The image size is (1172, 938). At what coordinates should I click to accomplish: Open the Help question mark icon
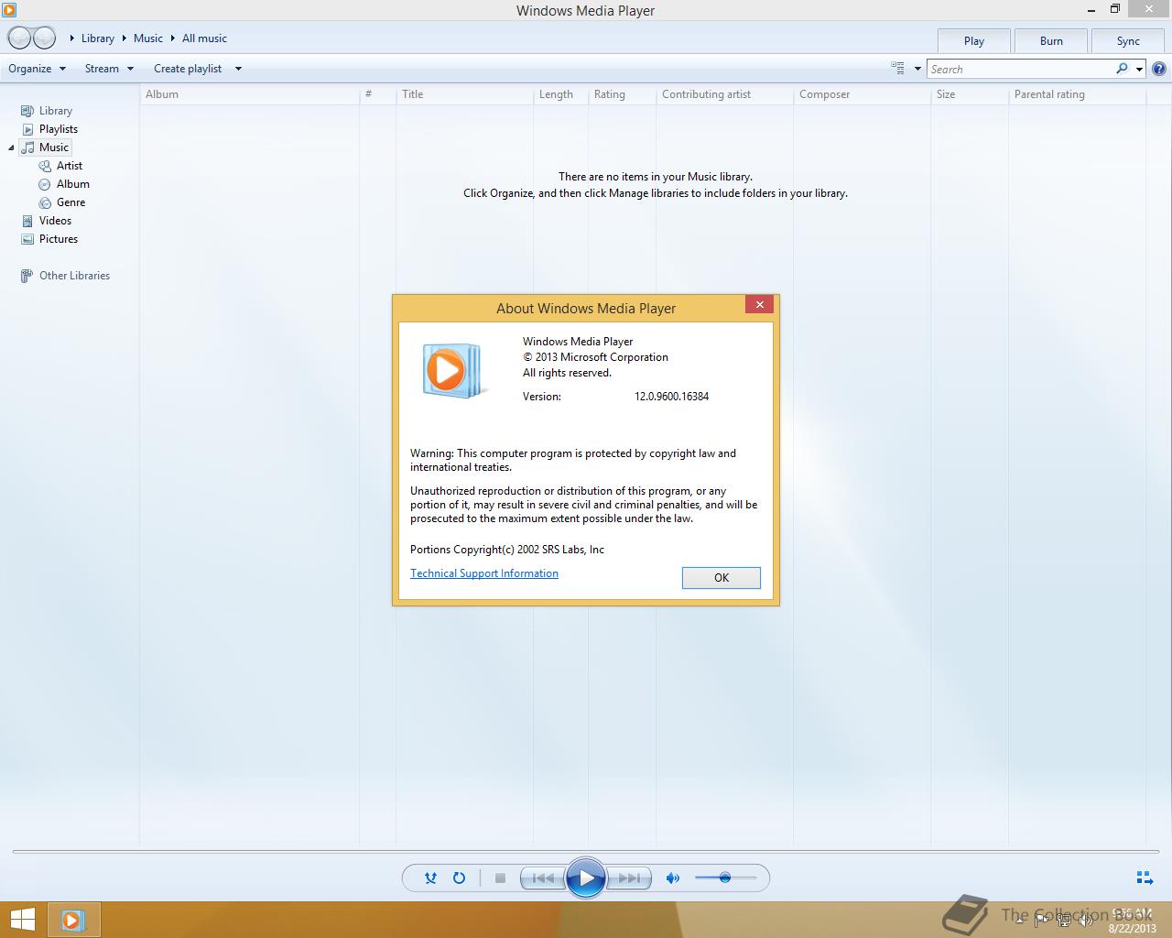point(1159,69)
